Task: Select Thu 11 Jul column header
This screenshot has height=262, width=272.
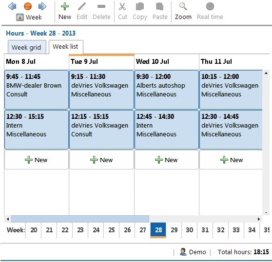Action: click(232, 61)
